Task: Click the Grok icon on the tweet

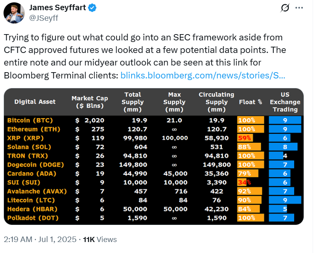Action: pos(286,8)
